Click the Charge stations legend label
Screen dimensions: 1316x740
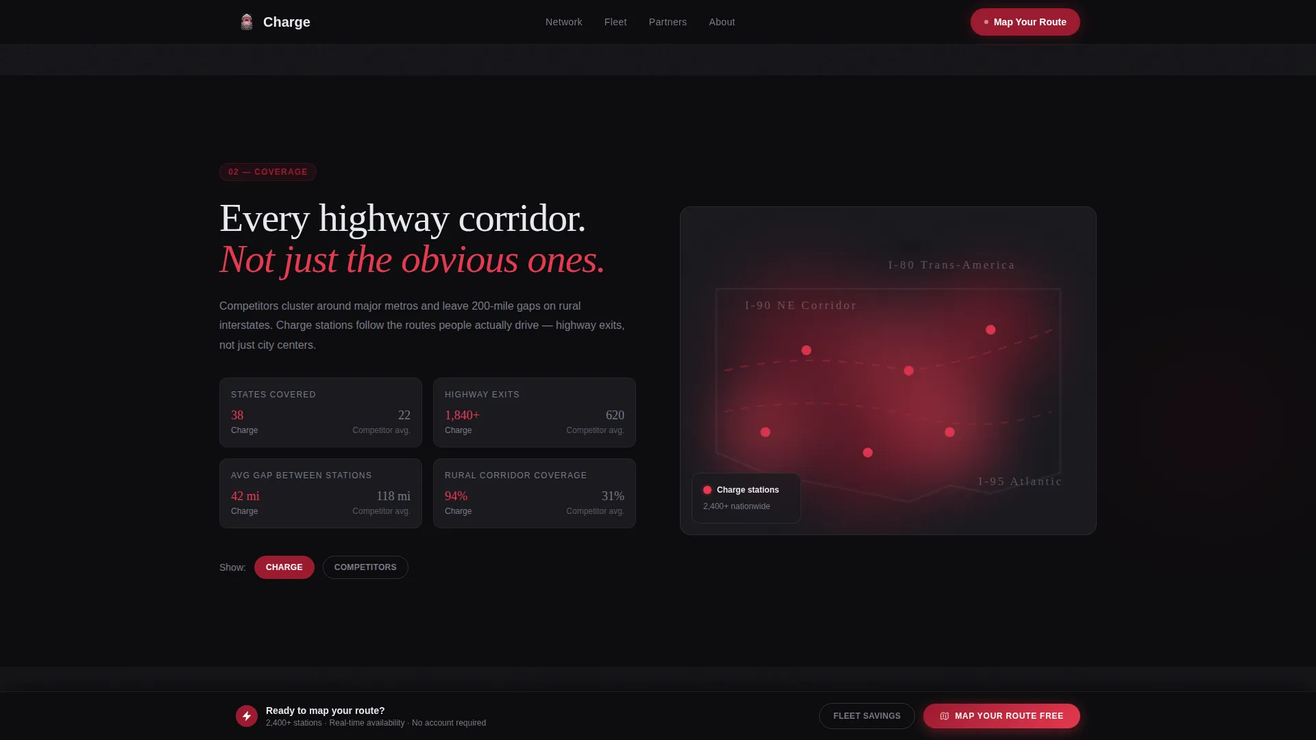pos(748,490)
